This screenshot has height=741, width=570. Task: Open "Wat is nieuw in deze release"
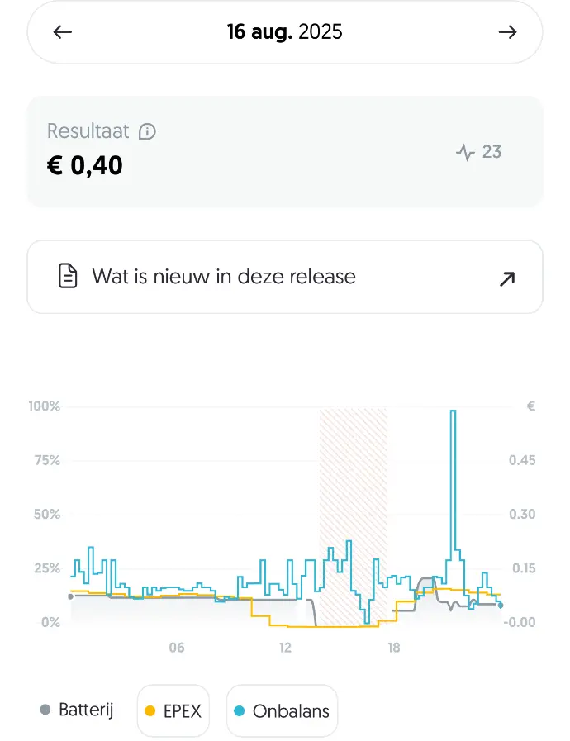click(224, 276)
